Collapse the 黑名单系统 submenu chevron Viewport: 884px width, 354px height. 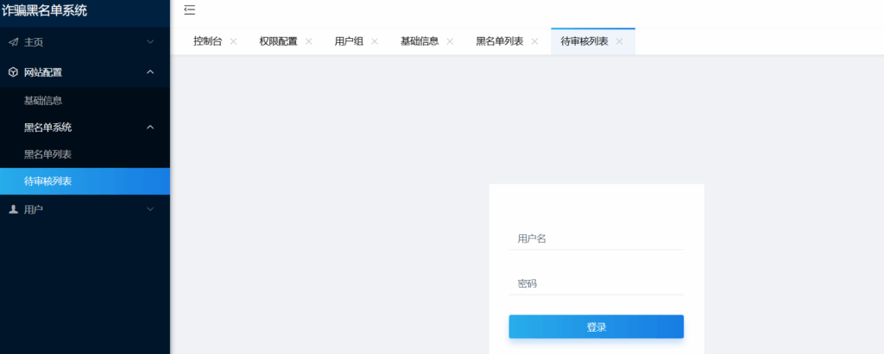(150, 127)
